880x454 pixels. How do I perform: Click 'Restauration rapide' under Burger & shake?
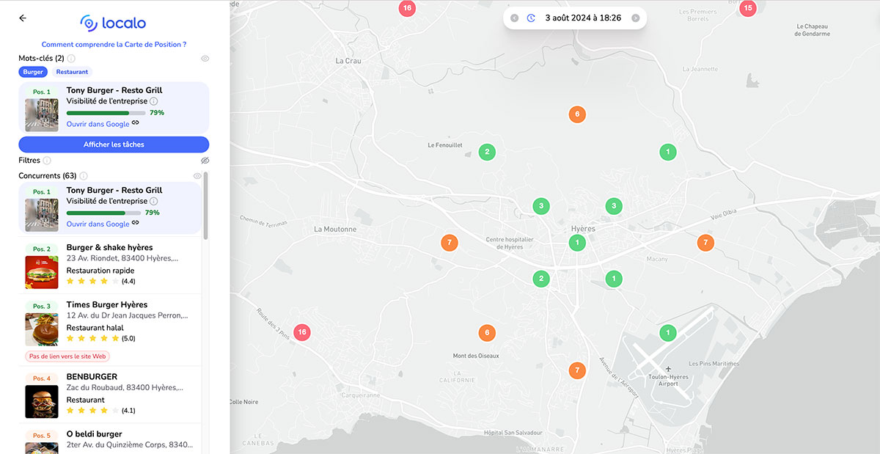click(100, 271)
